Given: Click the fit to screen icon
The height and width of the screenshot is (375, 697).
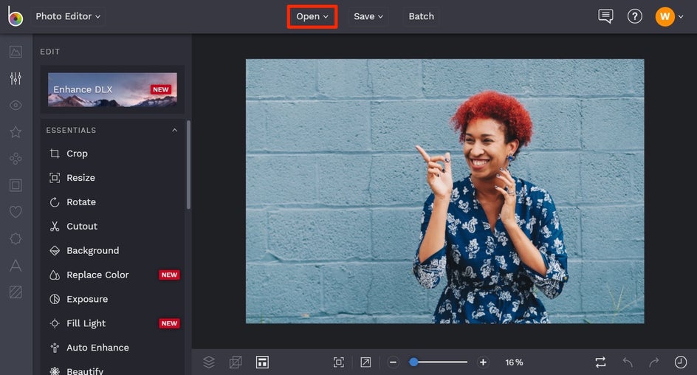Looking at the screenshot, I should (339, 362).
